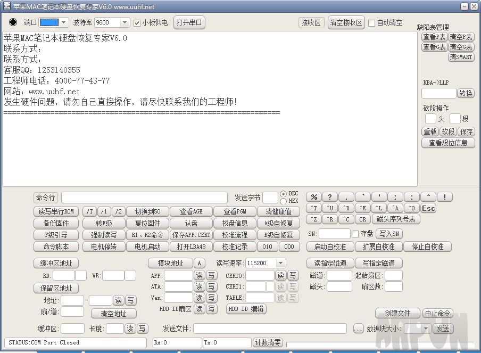Click the 读指定磁道 button

click(x=330, y=264)
